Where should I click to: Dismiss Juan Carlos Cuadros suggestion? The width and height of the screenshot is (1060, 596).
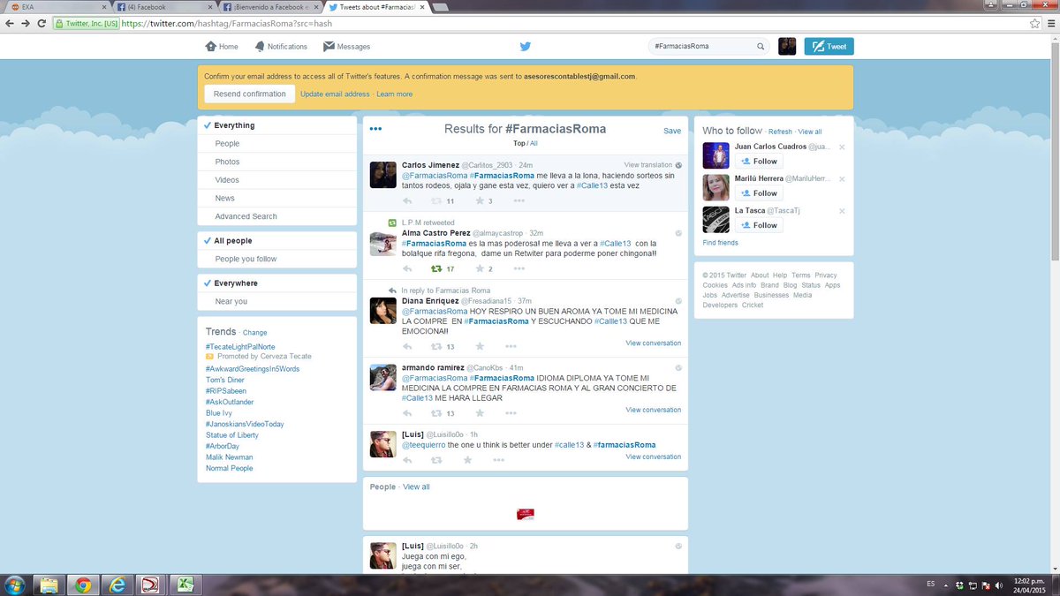click(x=842, y=147)
